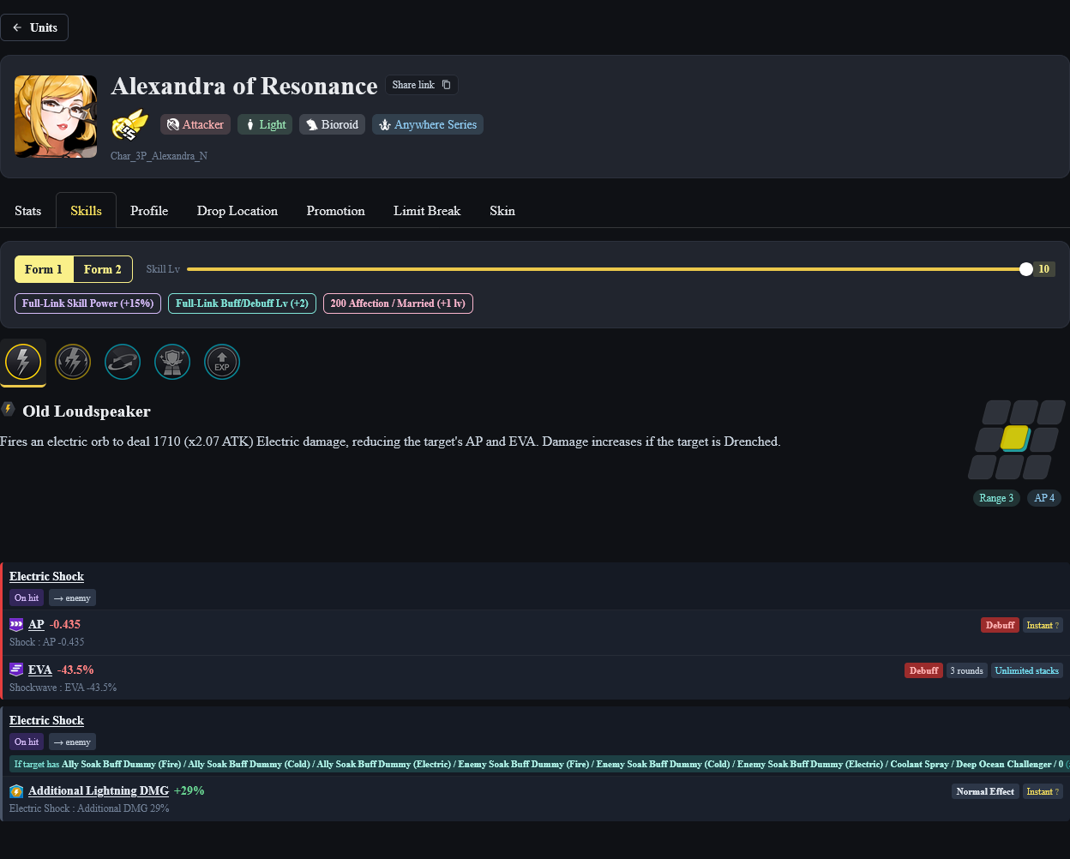Select the third passive skill icon
1070x859 pixels.
tap(123, 362)
